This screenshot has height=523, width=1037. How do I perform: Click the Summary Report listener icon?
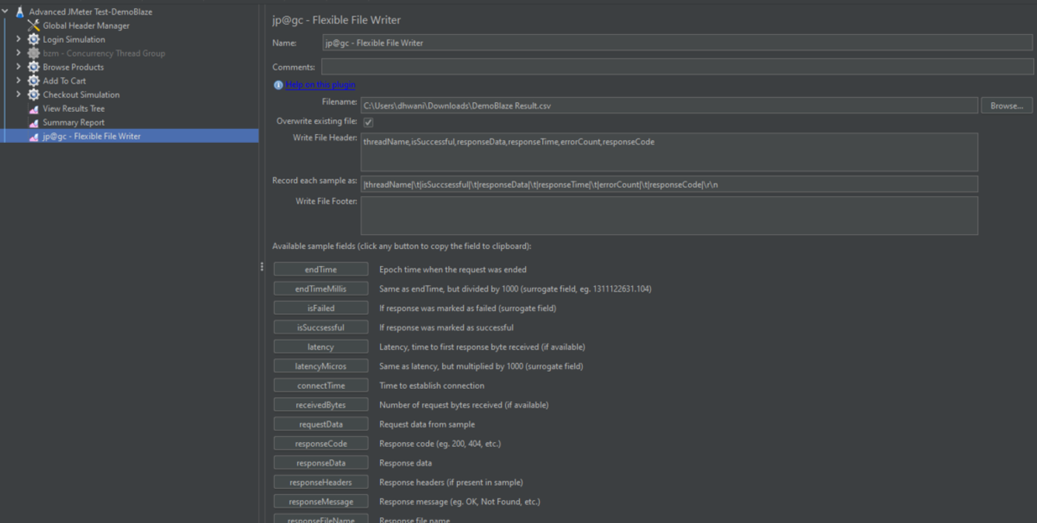click(33, 122)
